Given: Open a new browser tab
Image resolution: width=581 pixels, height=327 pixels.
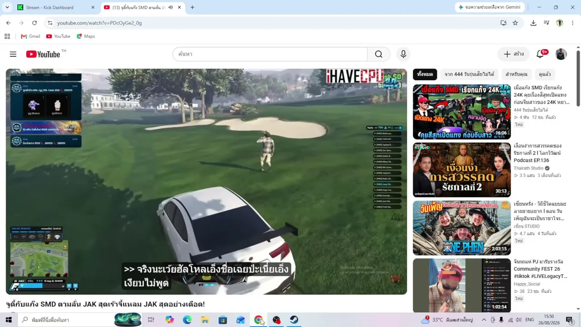Looking at the screenshot, I should coord(192,7).
